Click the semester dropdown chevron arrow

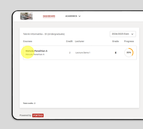click(x=132, y=34)
